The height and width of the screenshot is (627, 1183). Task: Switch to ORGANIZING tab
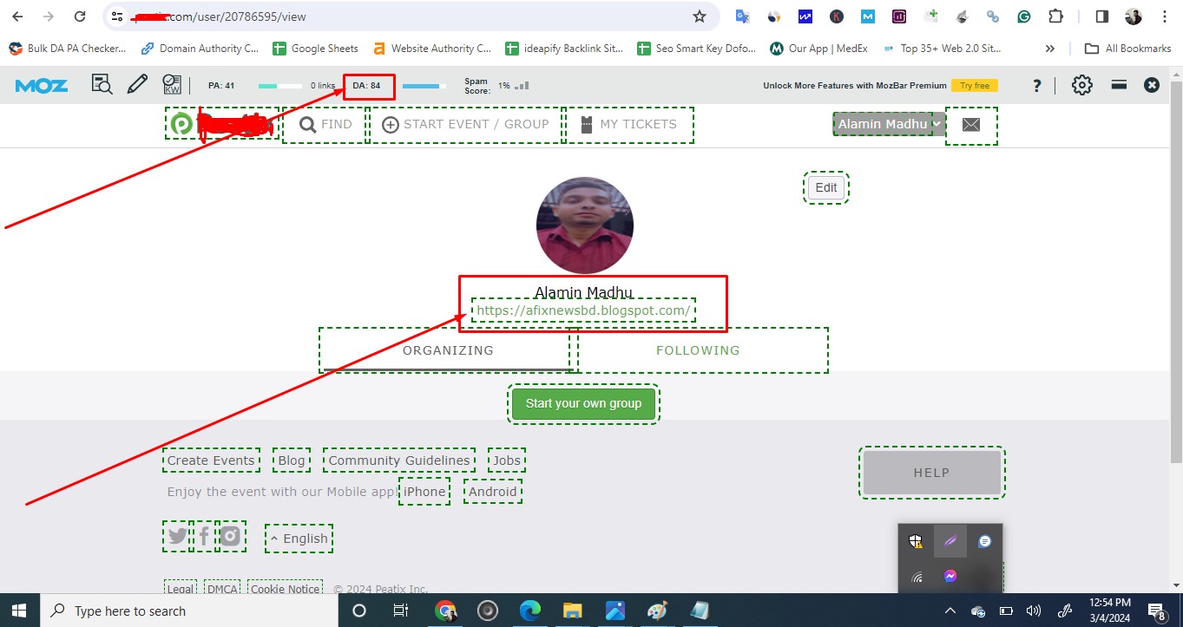[448, 350]
